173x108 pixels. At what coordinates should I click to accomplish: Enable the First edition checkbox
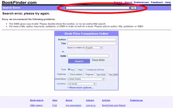69,74
